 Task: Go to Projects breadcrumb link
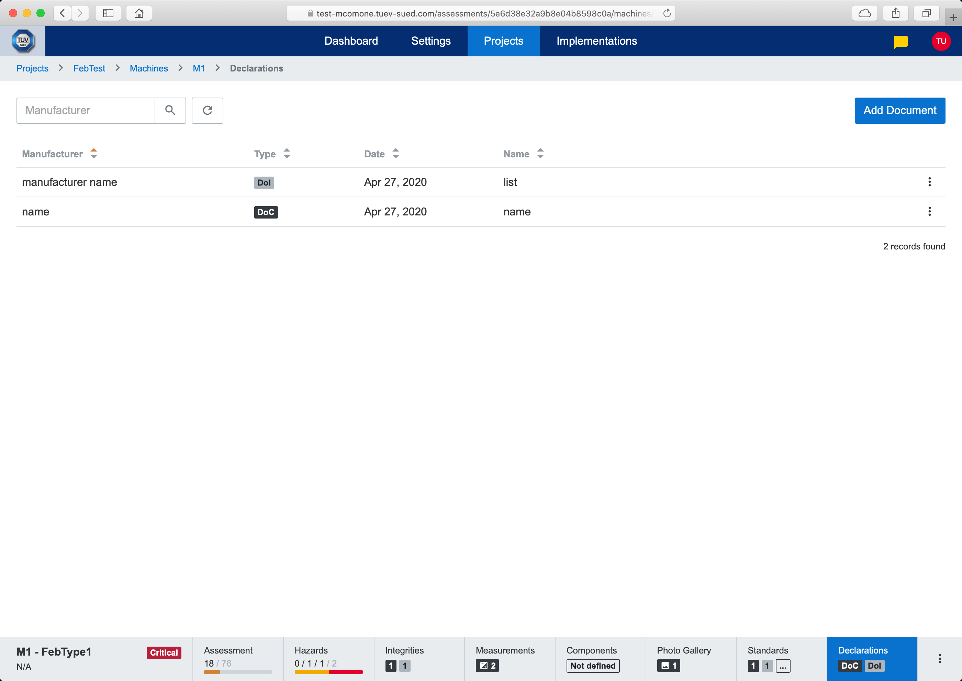coord(32,68)
